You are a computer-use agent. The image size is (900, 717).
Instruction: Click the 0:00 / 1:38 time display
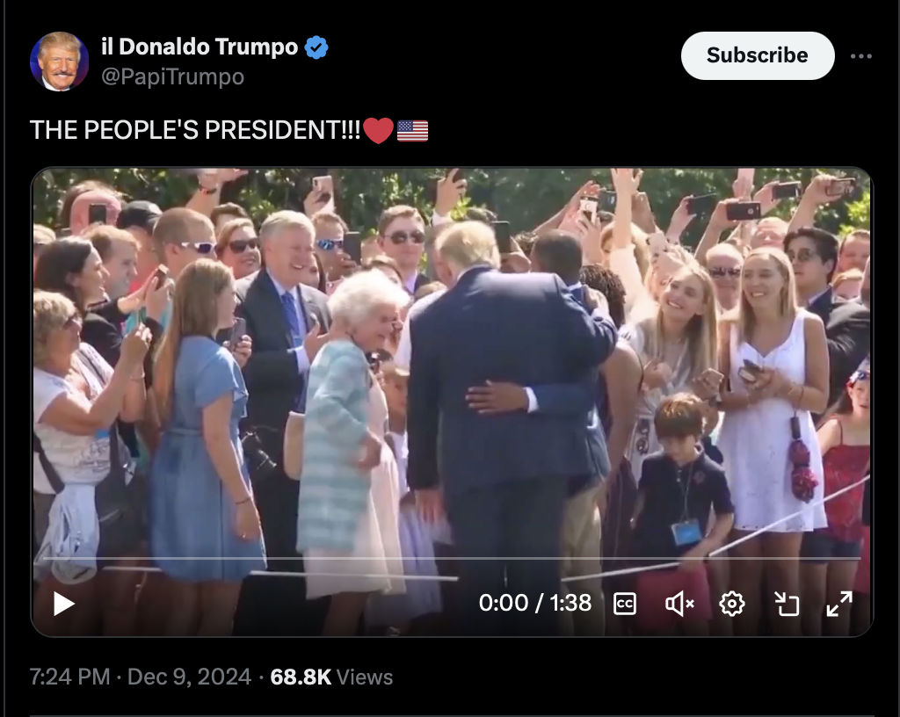pyautogui.click(x=535, y=604)
